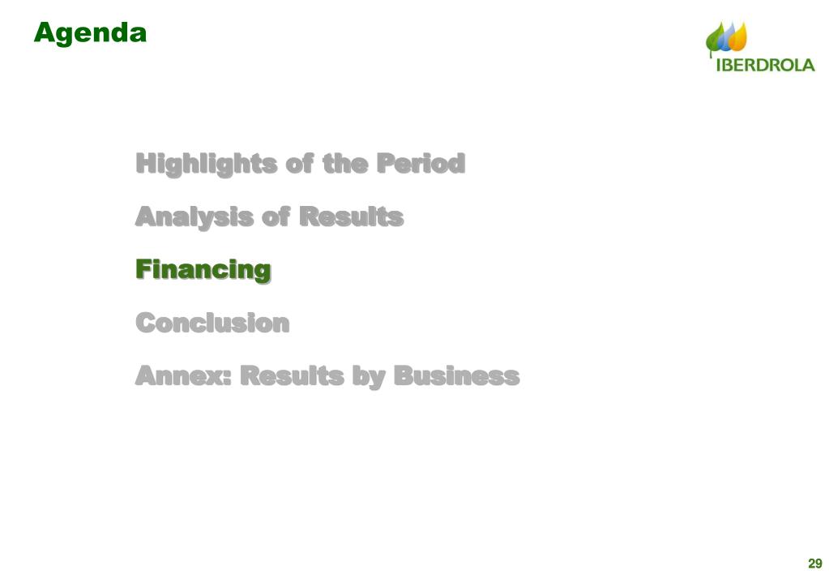Click the word Business in last item

457,376
